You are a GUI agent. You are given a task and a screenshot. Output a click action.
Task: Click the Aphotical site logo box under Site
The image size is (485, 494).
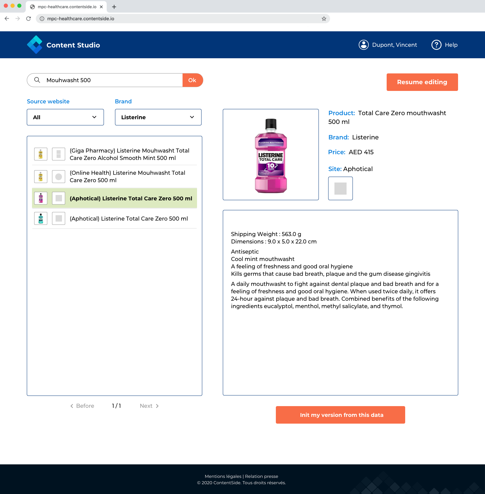[341, 189]
